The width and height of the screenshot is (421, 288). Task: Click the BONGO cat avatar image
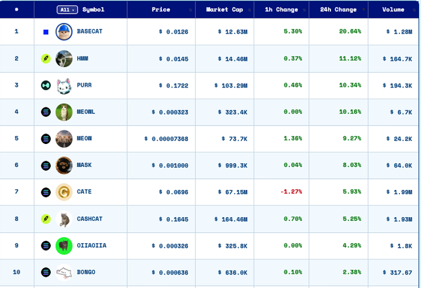[x=64, y=272]
